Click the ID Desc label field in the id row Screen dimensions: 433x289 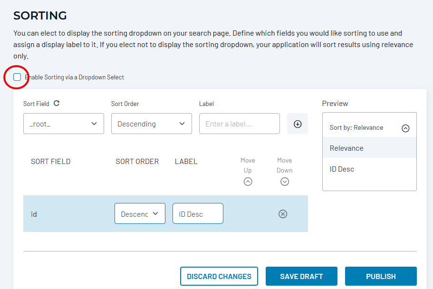tap(198, 214)
